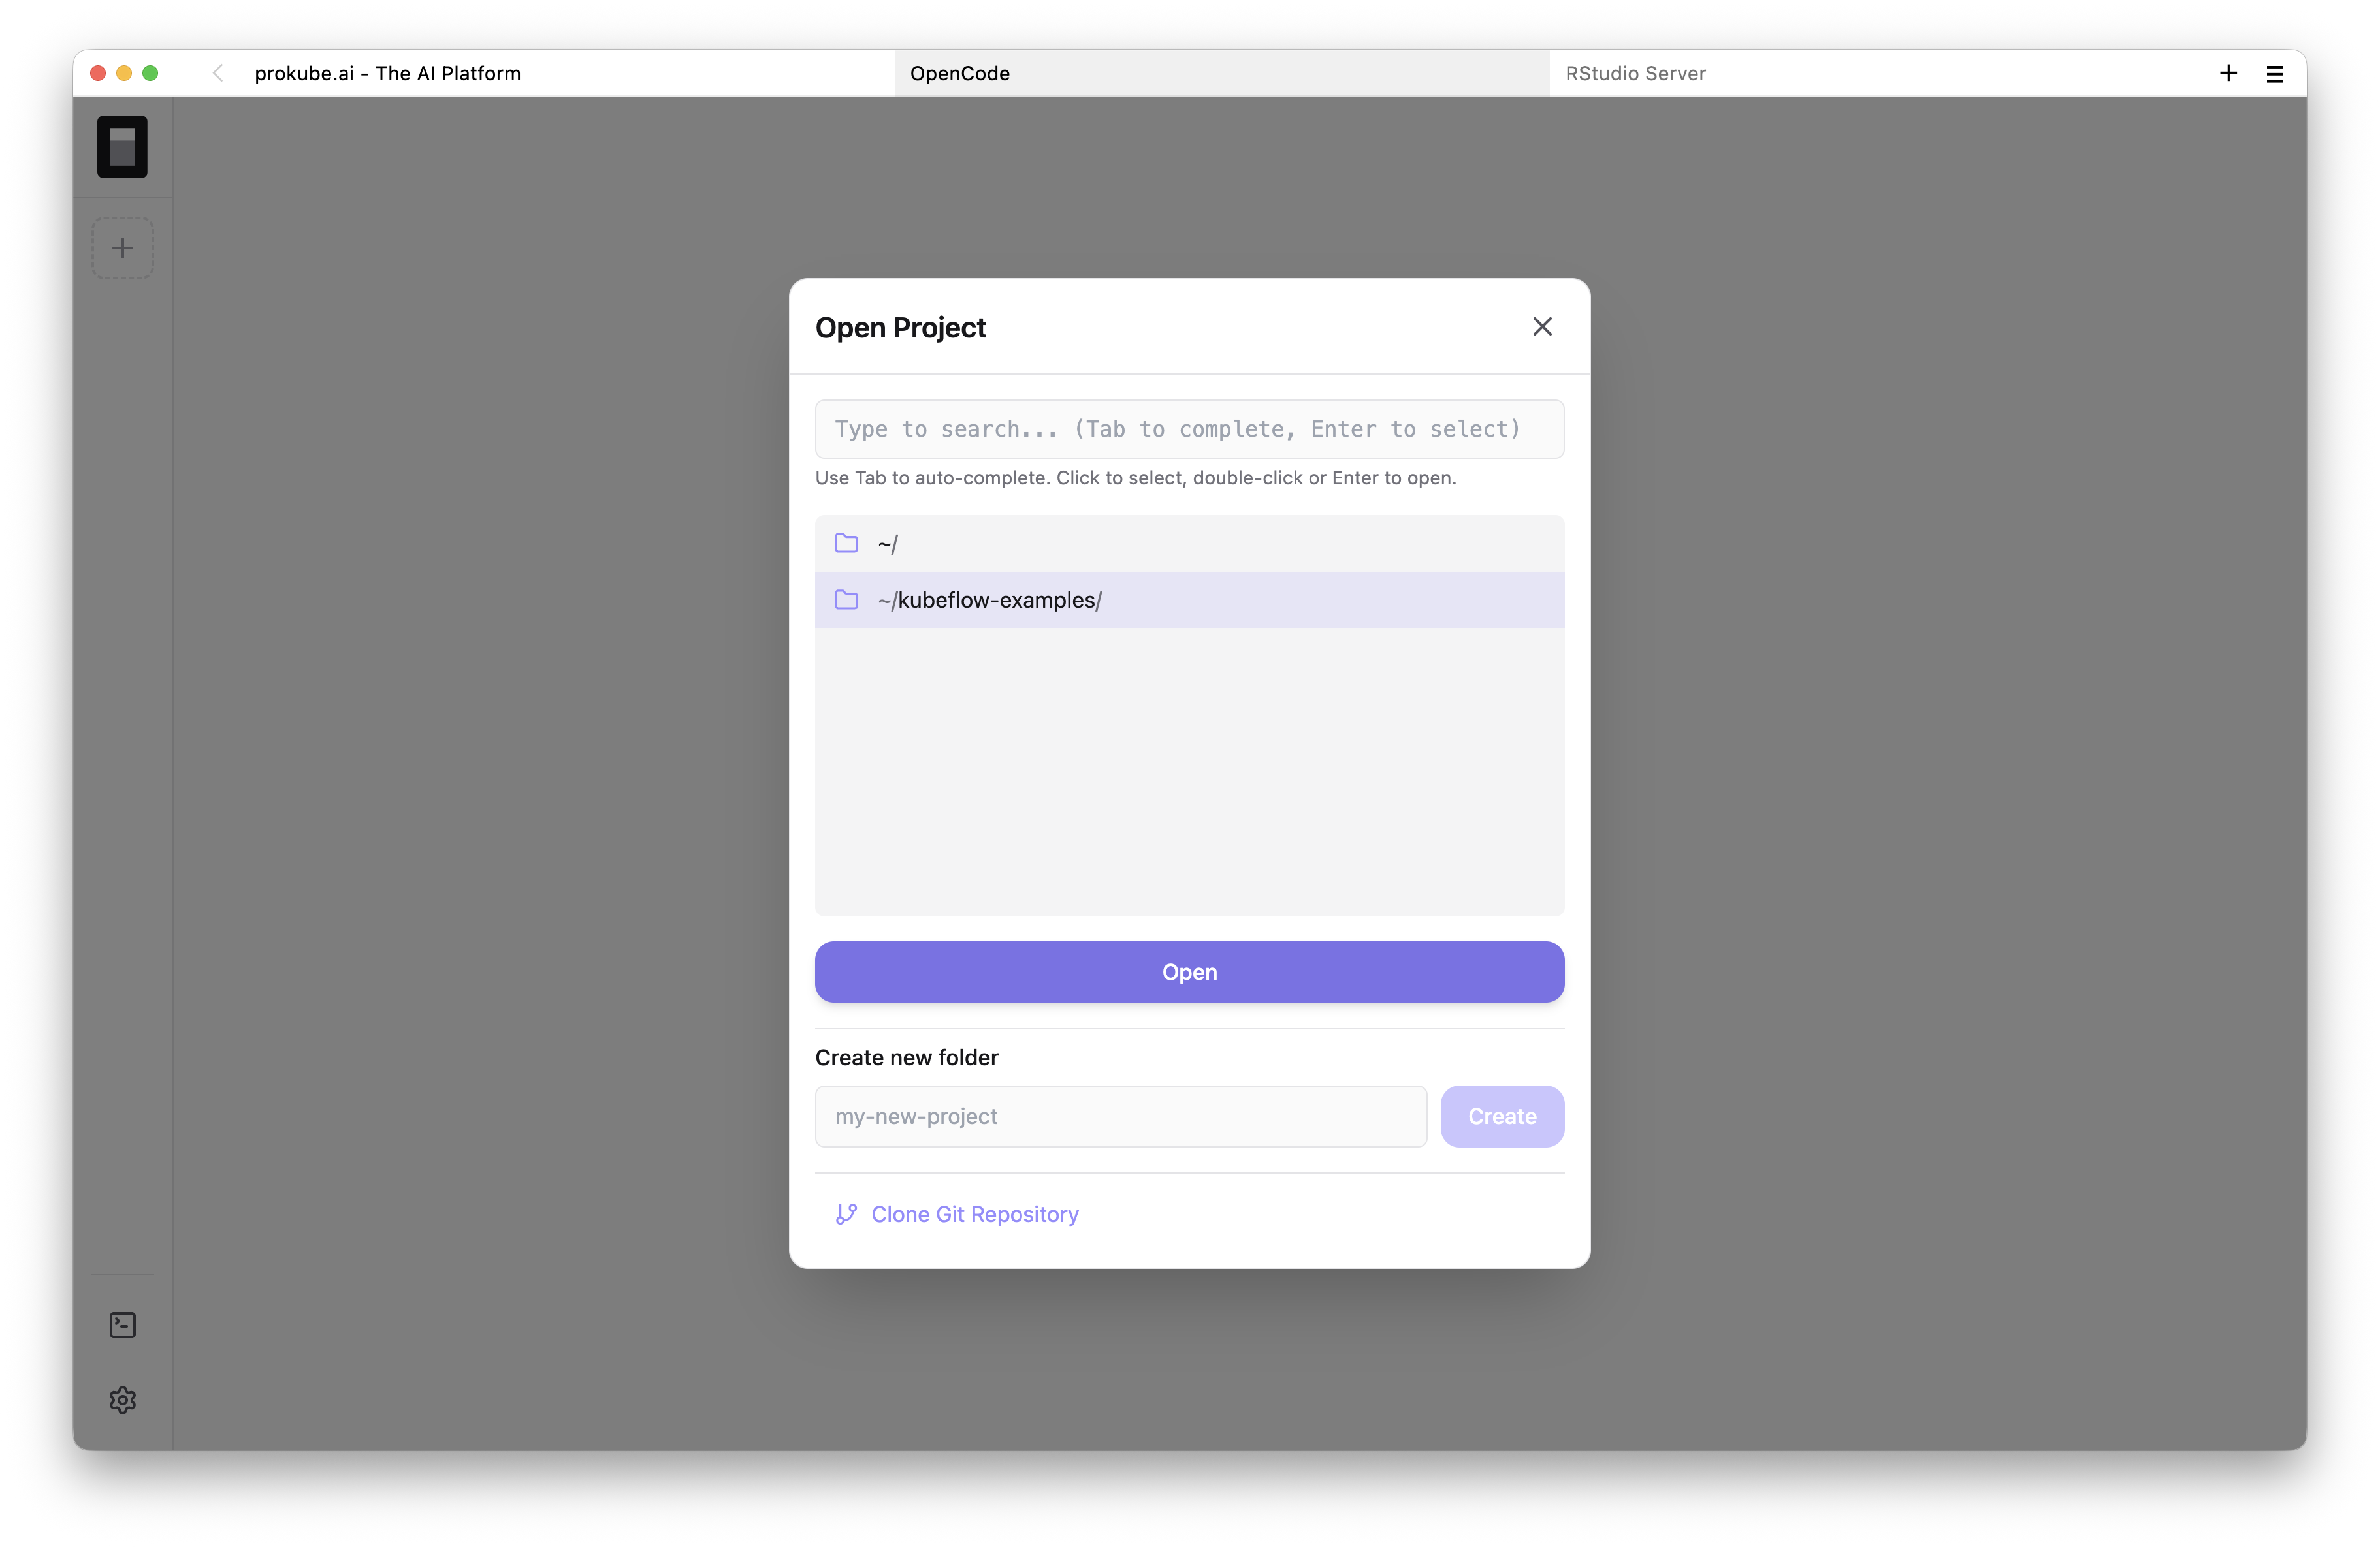The image size is (2380, 1547).
Task: Select the ~/kubeflow-examples/ directory row
Action: (x=1189, y=600)
